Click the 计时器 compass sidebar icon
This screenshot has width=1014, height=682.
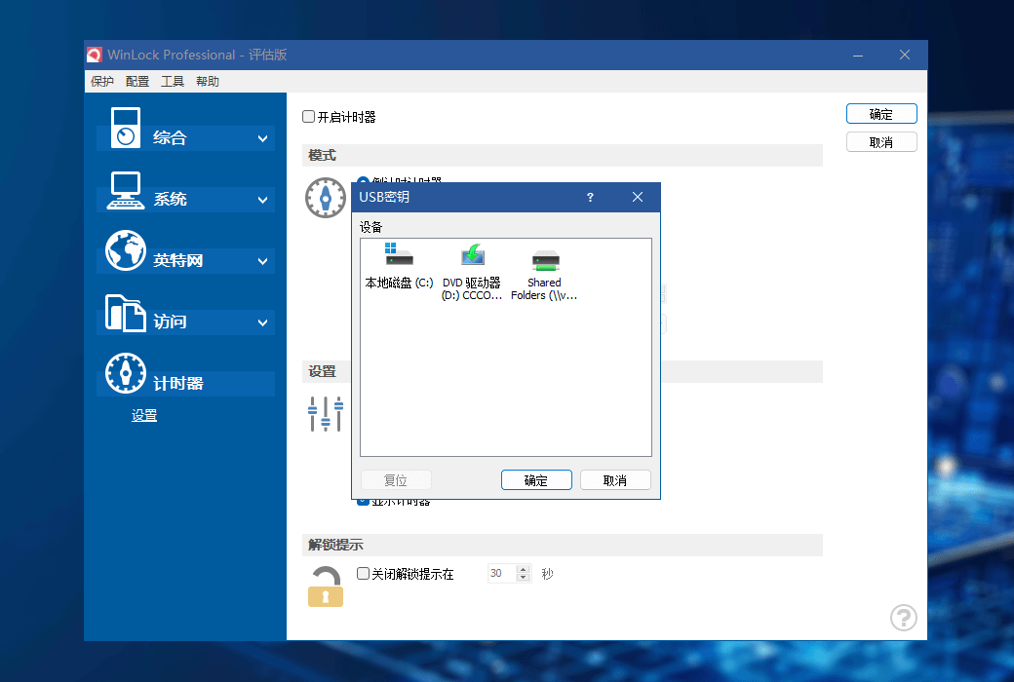126,373
